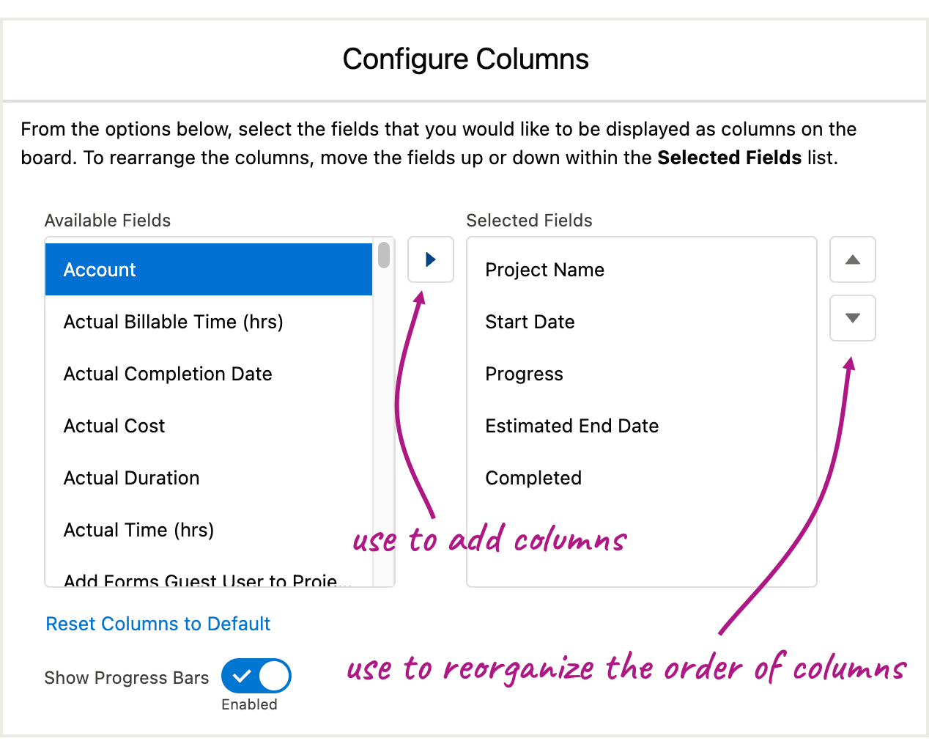Viewport: 929px width, 752px height.
Task: Move selected field up with arrow
Action: [x=853, y=259]
